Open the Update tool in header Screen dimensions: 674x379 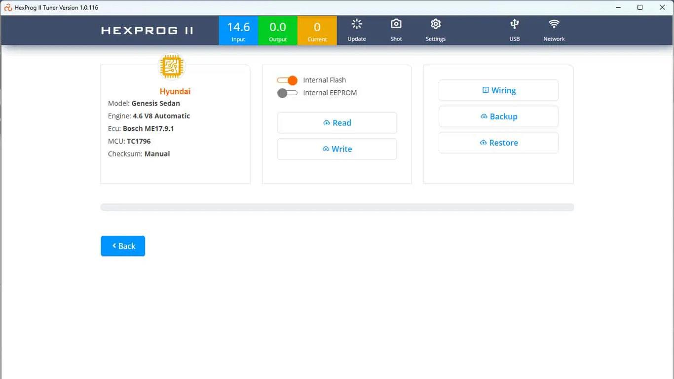pos(357,30)
